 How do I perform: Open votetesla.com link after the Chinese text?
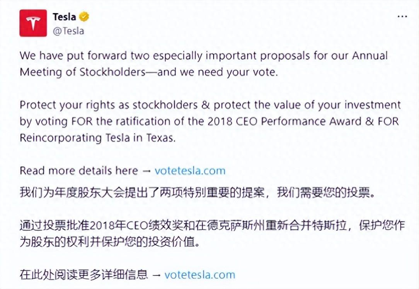point(199,275)
